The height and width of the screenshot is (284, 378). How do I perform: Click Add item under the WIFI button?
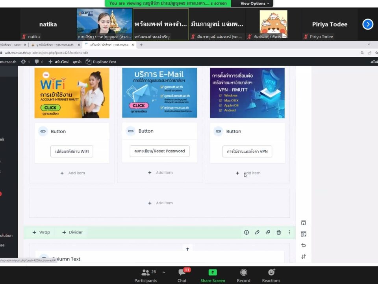tap(73, 173)
